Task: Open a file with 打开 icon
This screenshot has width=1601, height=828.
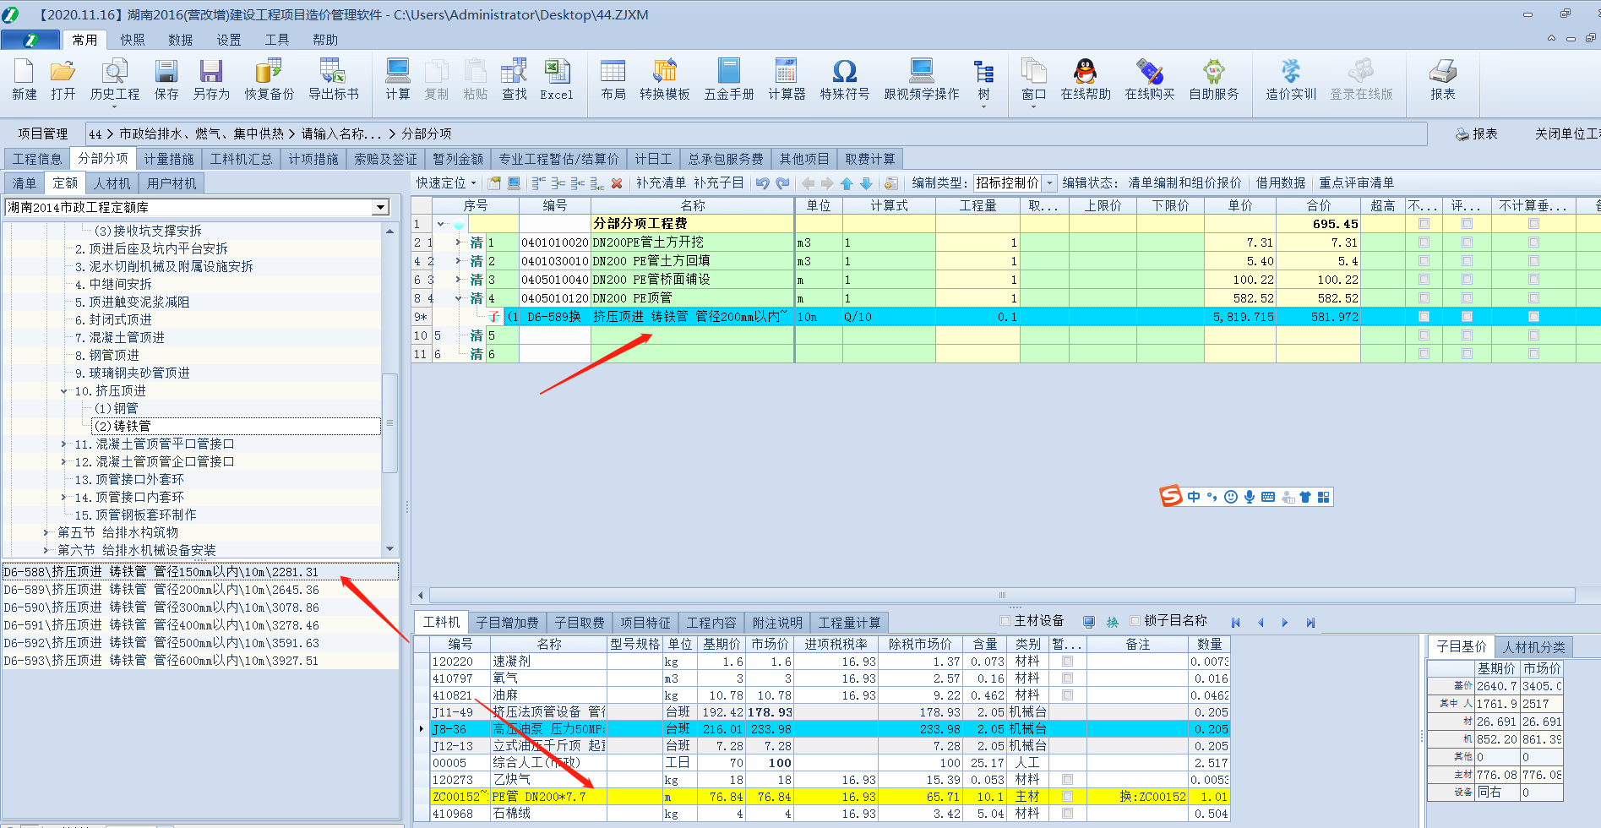Action: (63, 80)
